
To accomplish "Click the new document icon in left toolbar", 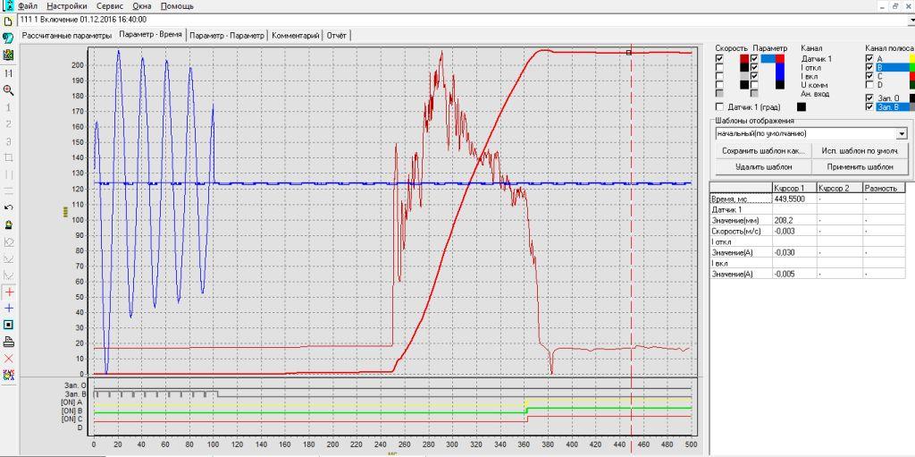I will click(x=8, y=20).
